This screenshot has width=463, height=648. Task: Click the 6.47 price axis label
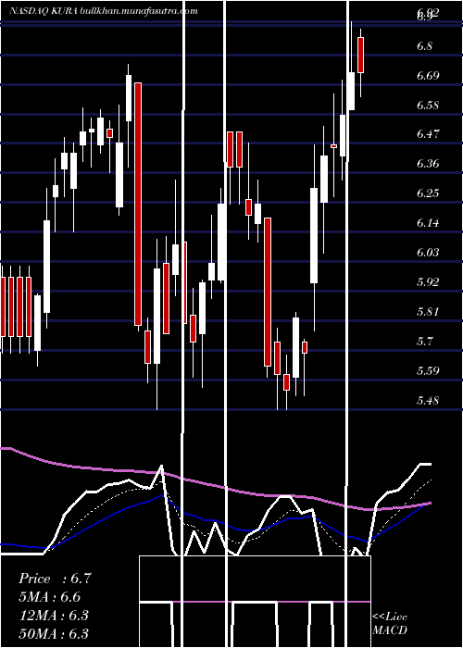click(427, 134)
